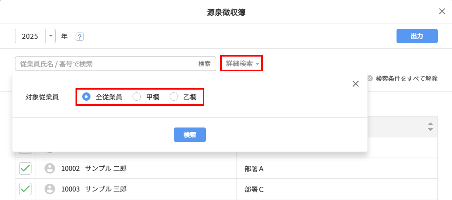Viewport: 452px width, 200px height.
Task: Click the column sort arrows icon
Action: (x=430, y=127)
